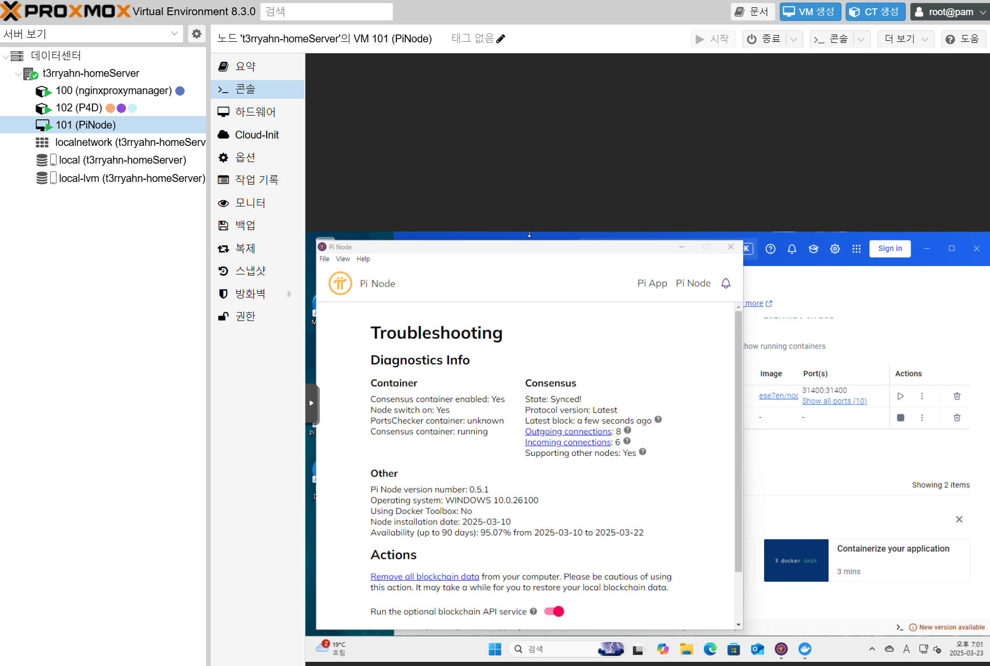Click the 종료 shutdown button
The image size is (990, 666).
(x=764, y=39)
